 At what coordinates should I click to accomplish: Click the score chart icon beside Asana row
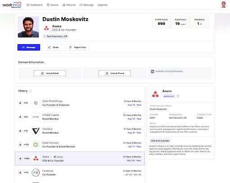[20, 159]
